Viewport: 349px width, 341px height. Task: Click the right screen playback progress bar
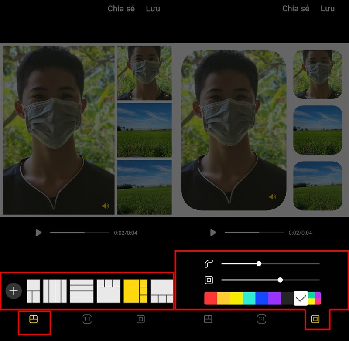pos(254,233)
